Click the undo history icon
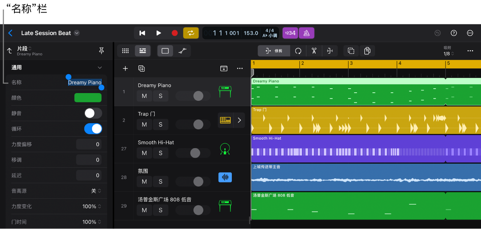The width and height of the screenshot is (481, 229). coord(437,33)
